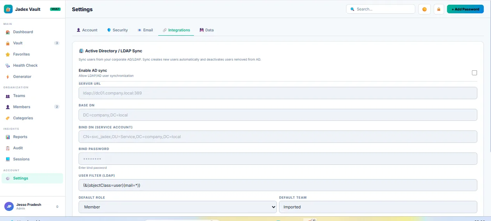491x221 pixels.
Task: Click the Add Password button
Action: pyautogui.click(x=465, y=9)
